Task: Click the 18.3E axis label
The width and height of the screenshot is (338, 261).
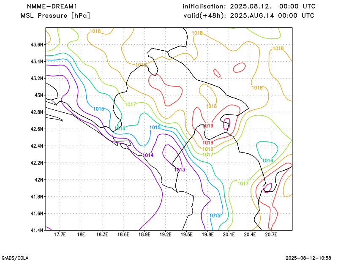Action: coord(102,234)
